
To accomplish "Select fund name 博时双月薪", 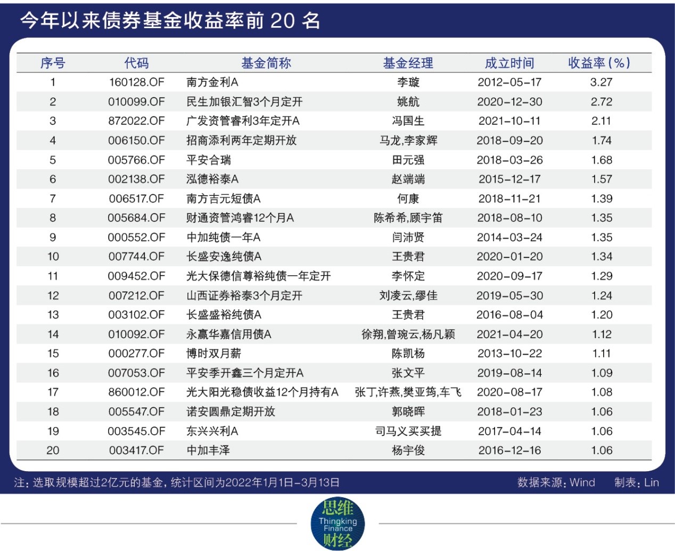I will (214, 353).
